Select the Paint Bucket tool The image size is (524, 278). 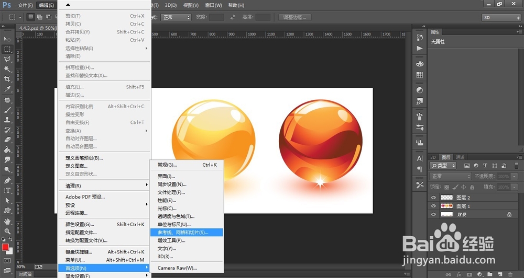(x=7, y=150)
